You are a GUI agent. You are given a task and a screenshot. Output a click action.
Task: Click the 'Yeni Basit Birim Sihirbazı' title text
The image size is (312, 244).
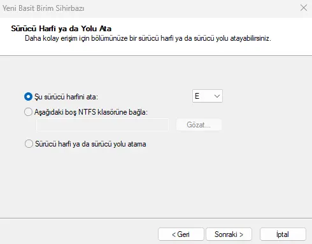point(43,8)
